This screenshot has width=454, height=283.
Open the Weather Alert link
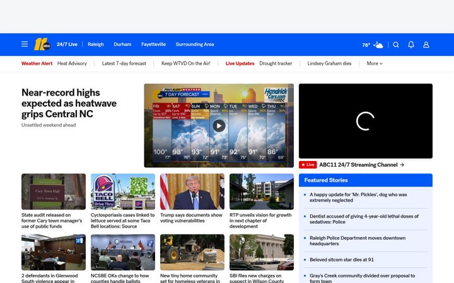[x=37, y=64]
